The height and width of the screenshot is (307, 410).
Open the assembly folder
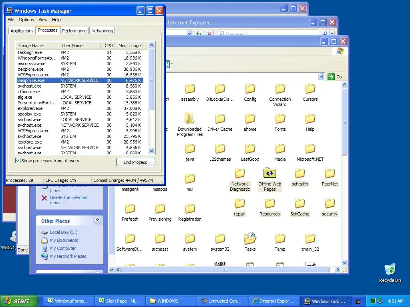point(190,92)
